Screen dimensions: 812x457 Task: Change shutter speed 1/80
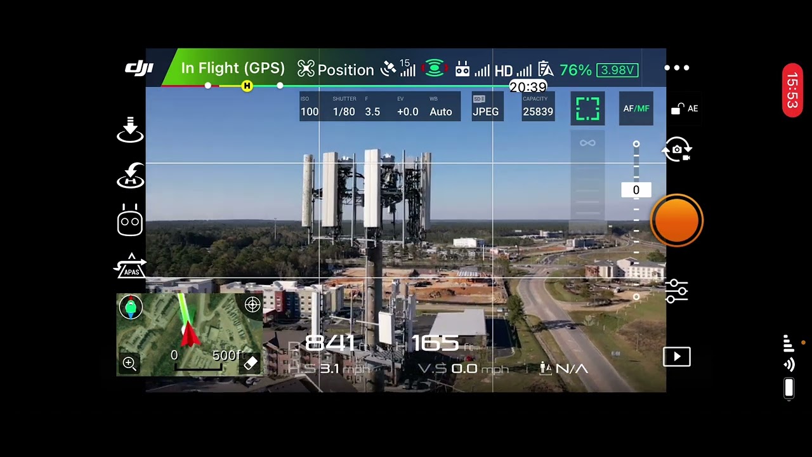tap(344, 107)
